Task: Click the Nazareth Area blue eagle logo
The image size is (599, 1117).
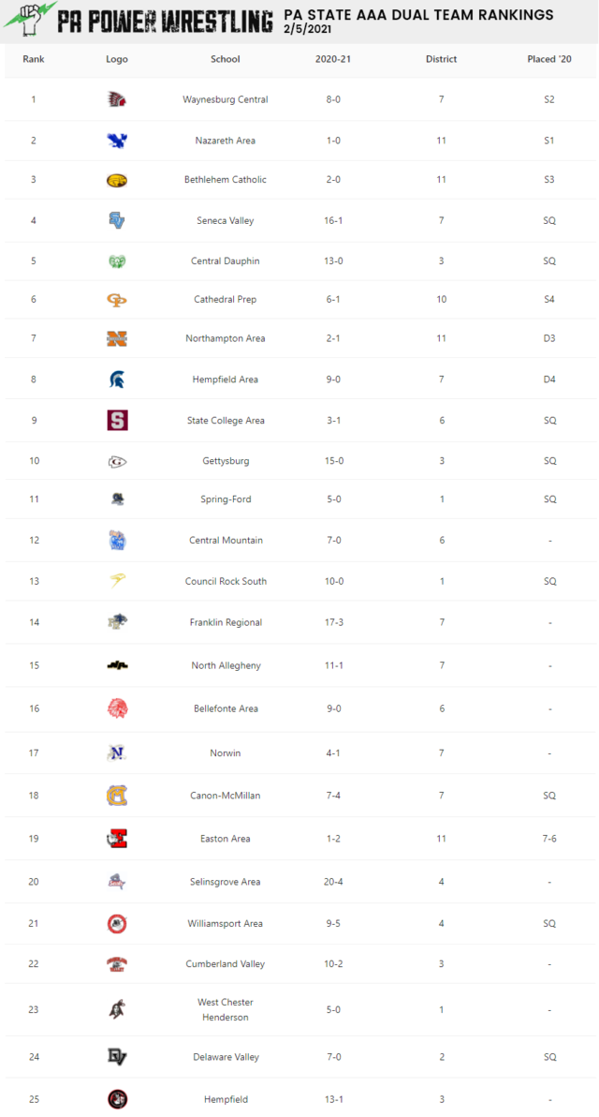Action: (117, 141)
